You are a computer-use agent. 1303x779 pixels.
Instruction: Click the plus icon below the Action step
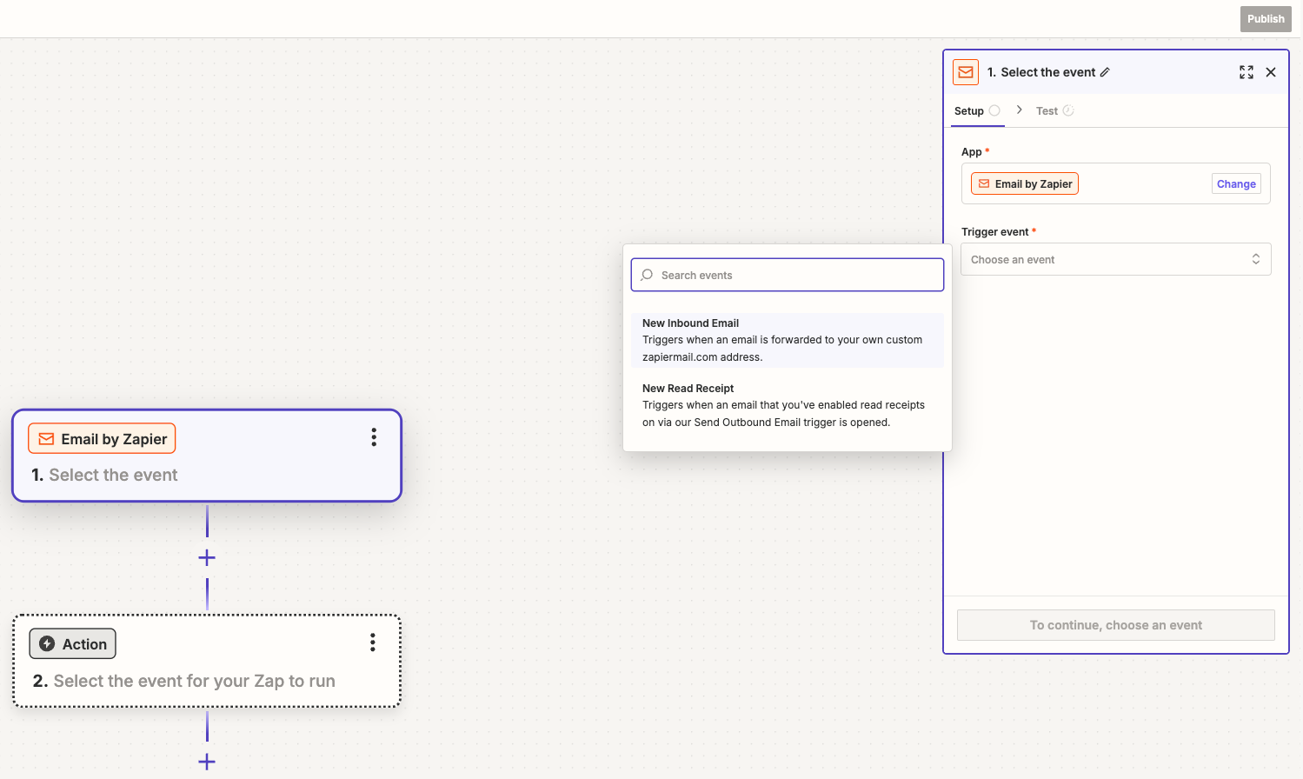(x=207, y=762)
